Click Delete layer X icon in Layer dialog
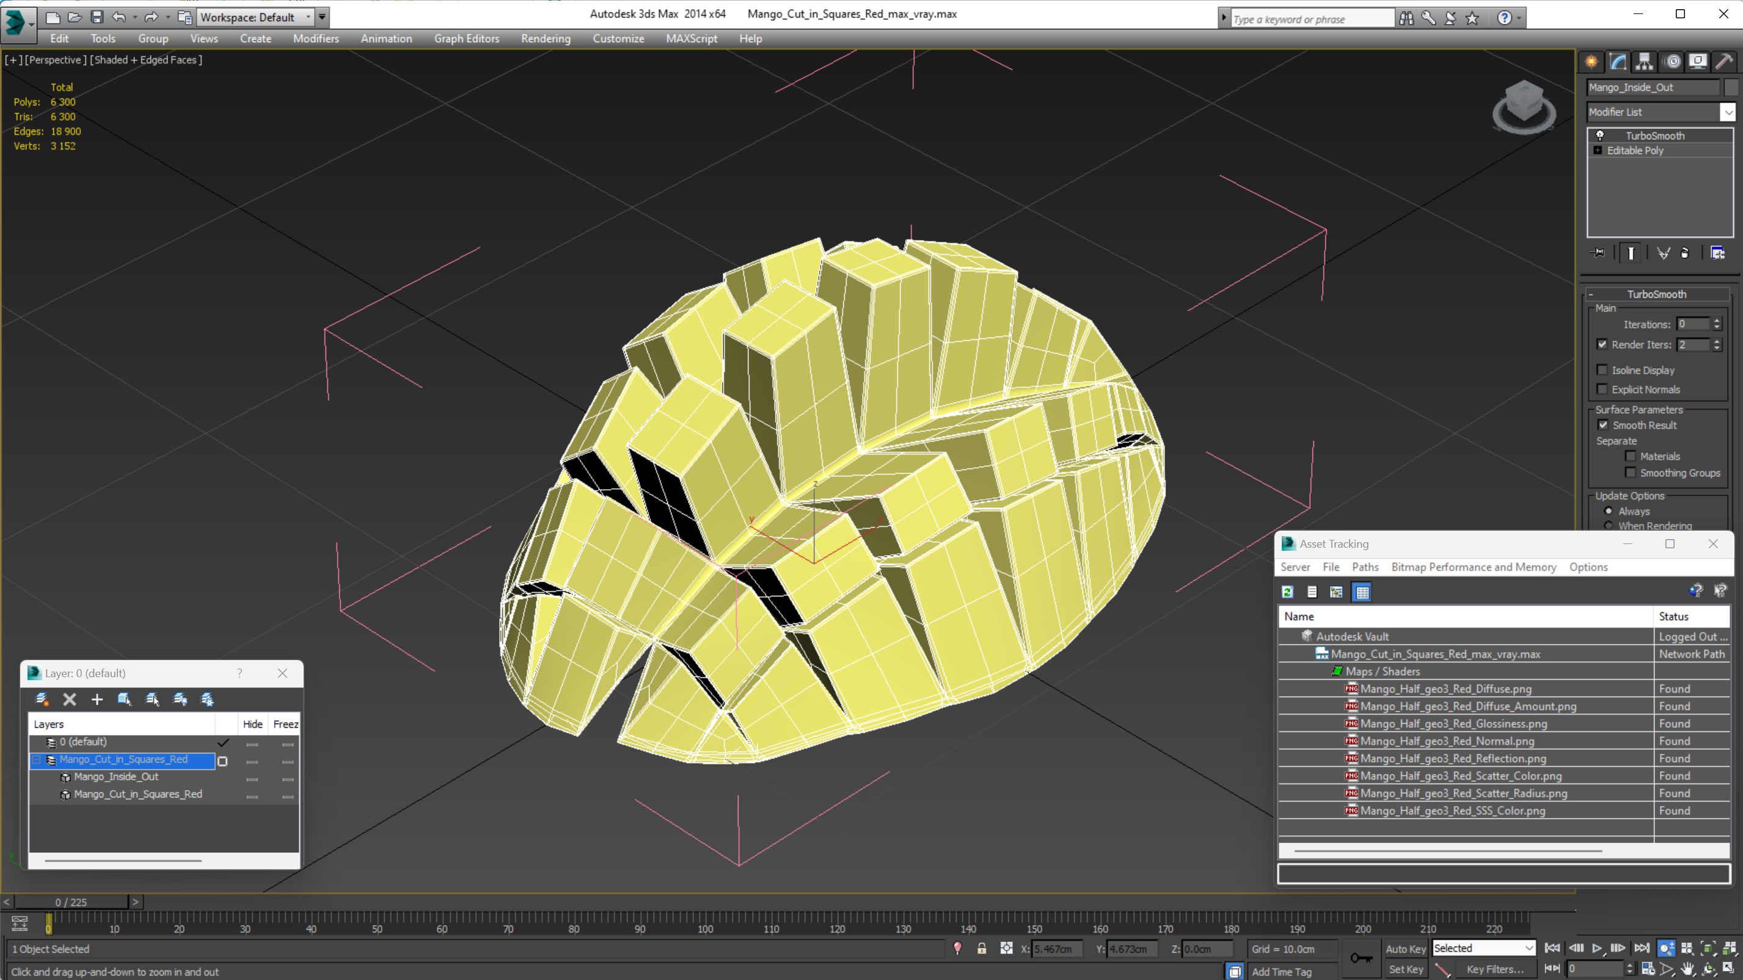Image resolution: width=1743 pixels, height=980 pixels. point(69,699)
